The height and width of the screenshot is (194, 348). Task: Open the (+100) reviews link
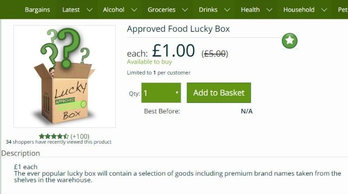pyautogui.click(x=80, y=136)
